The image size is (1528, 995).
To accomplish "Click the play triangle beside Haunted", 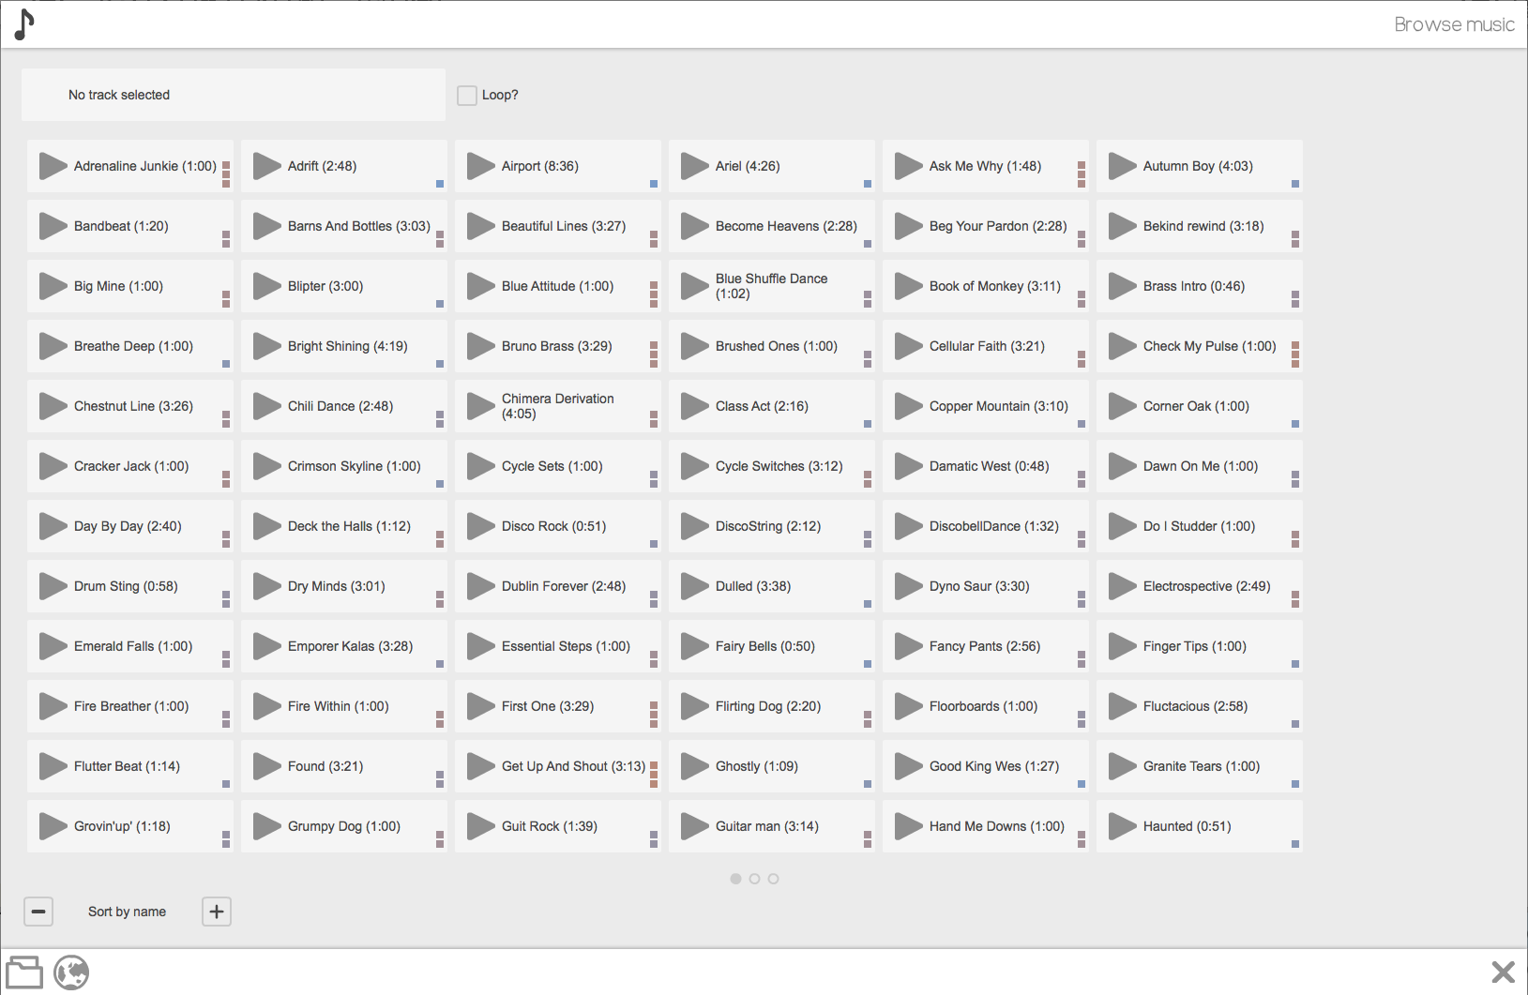I will (1122, 826).
